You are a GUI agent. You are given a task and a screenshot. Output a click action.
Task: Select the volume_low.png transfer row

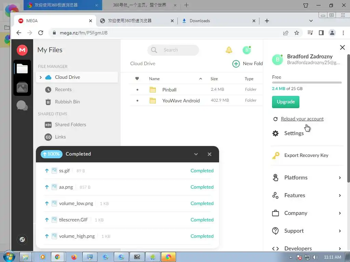click(127, 203)
